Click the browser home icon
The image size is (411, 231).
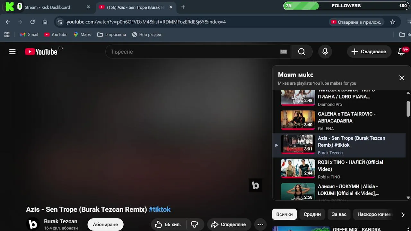[45, 22]
